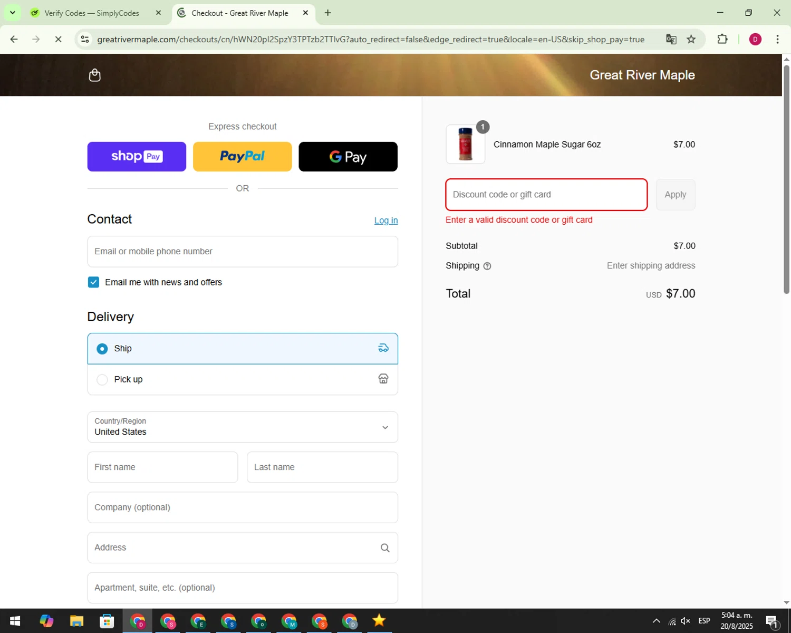Click the Company (optional) field
The image size is (791, 633).
click(243, 507)
